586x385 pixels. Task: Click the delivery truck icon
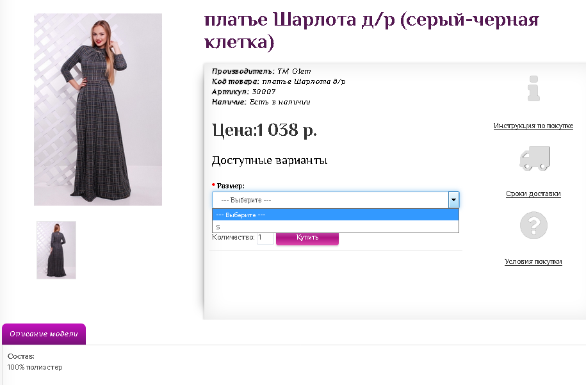coord(534,158)
